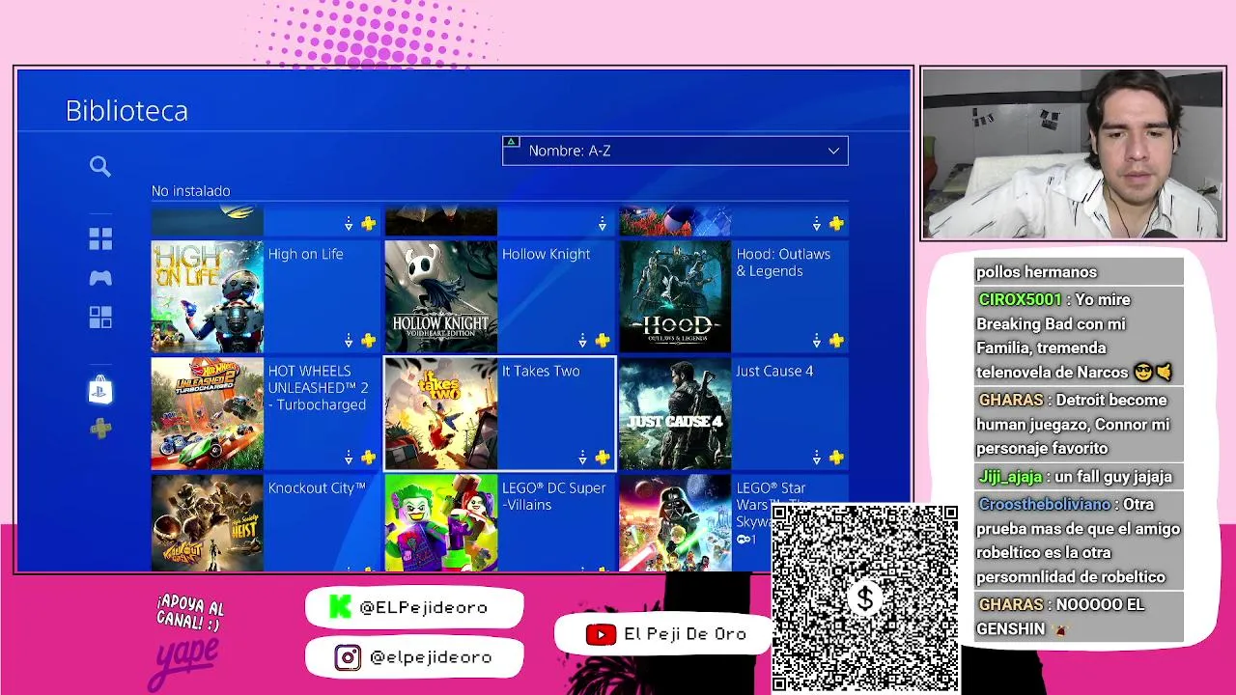Select the Hollow Knight title text
The image size is (1236, 695).
[x=546, y=254]
